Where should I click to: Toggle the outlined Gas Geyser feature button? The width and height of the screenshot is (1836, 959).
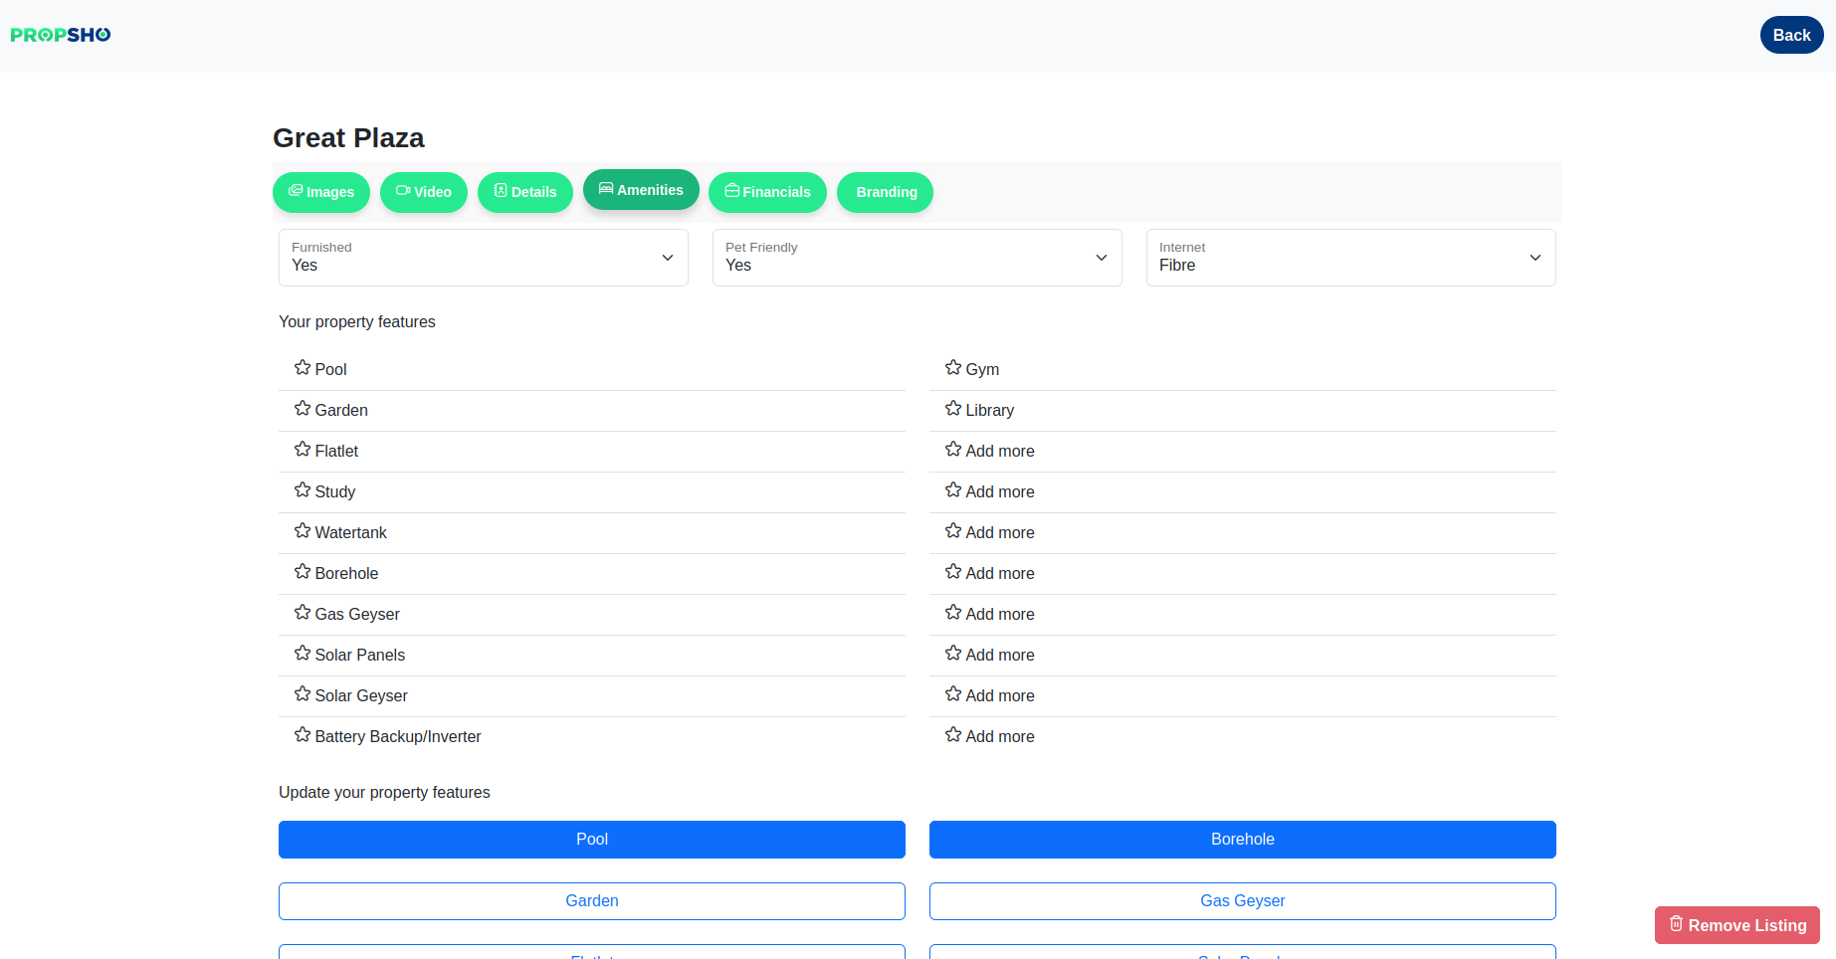pos(1243,901)
